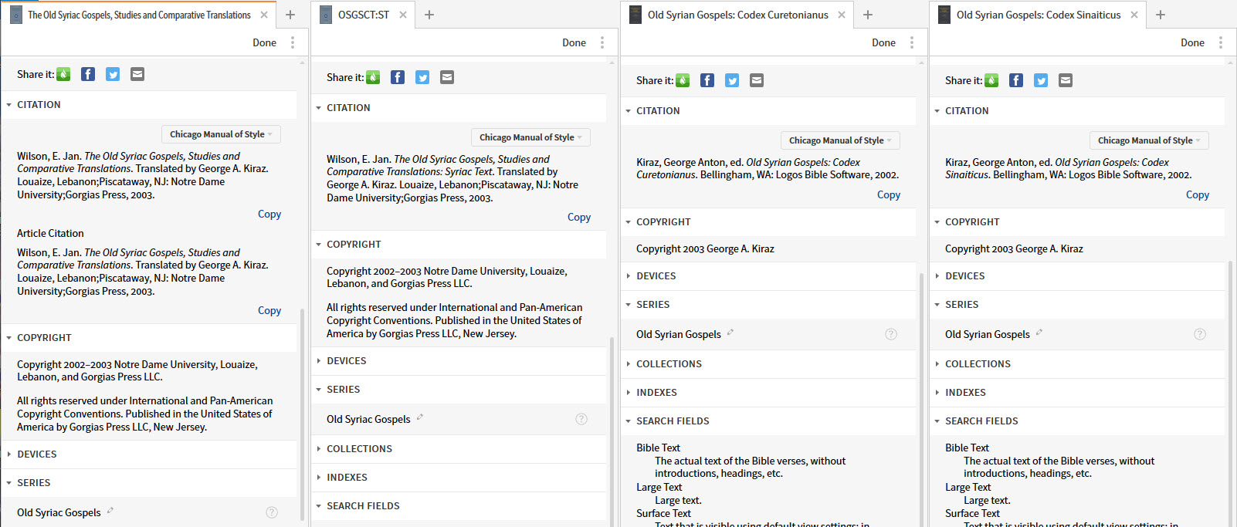Copy the Codex Sinaiticus citation
The width and height of the screenshot is (1237, 527).
(1198, 194)
